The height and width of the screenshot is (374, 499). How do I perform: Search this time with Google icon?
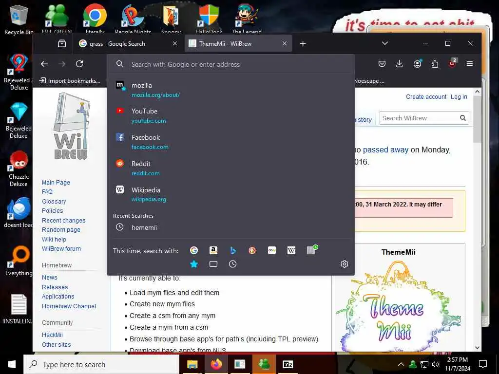194,251
